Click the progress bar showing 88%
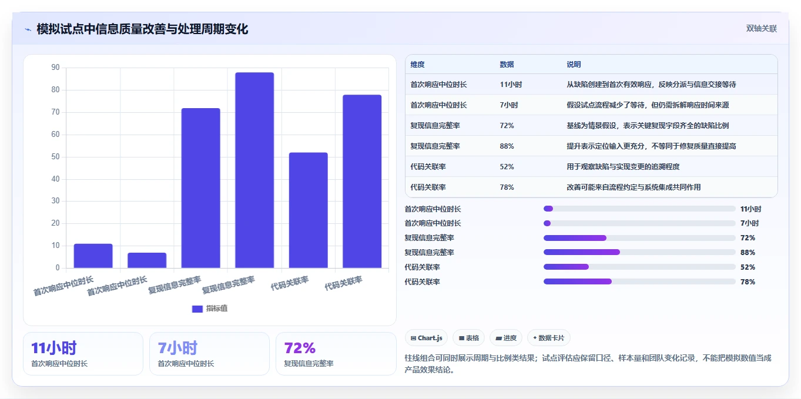Viewport: 801px width, 399px height. [639, 252]
